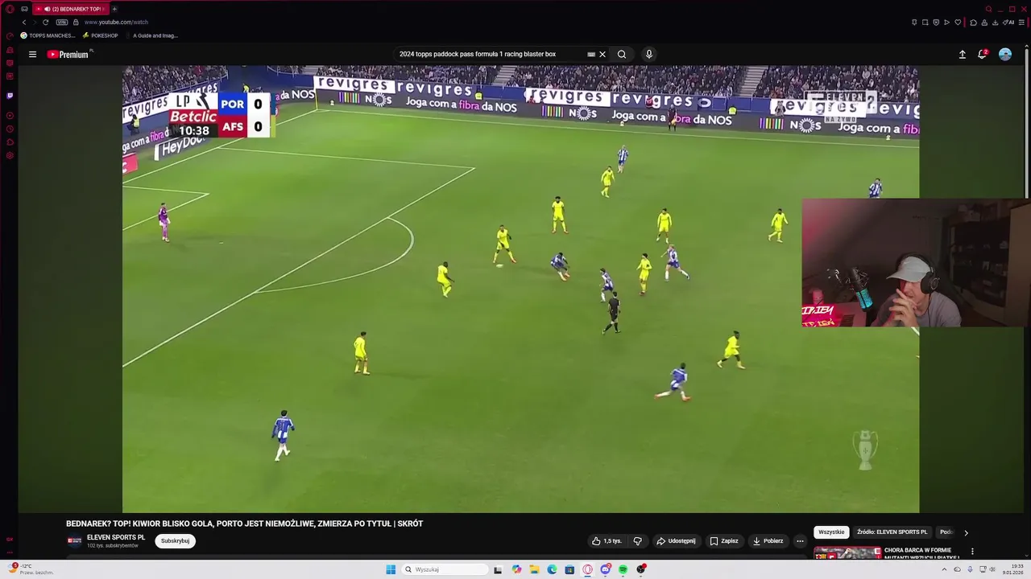
Task: Open the weather widget showing -12°C
Action: (x=32, y=569)
